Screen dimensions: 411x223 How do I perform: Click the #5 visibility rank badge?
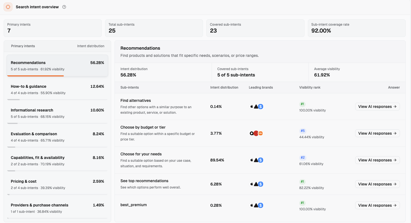coord(303,131)
